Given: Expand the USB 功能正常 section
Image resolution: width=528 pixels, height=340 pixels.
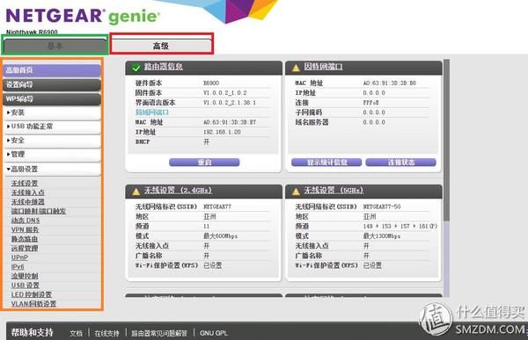Looking at the screenshot, I should pyautogui.click(x=52, y=127).
